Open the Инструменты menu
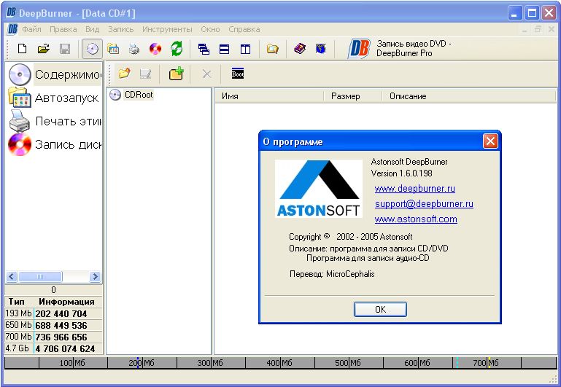 coord(167,29)
